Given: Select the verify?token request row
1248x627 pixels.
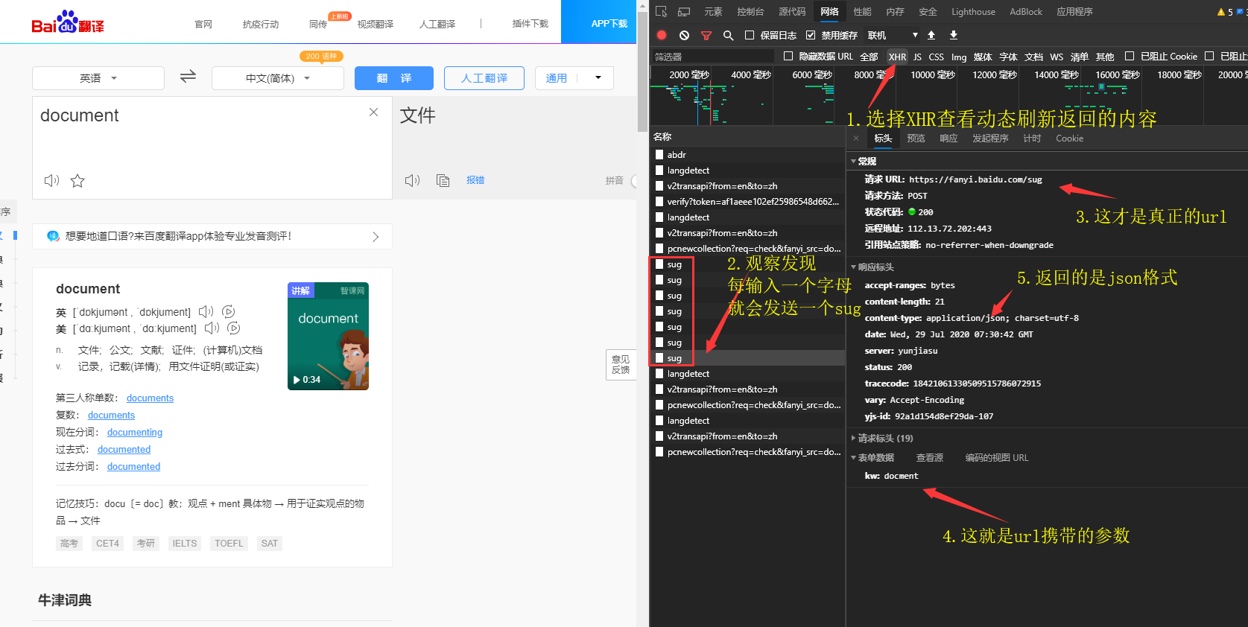Looking at the screenshot, I should [x=747, y=202].
